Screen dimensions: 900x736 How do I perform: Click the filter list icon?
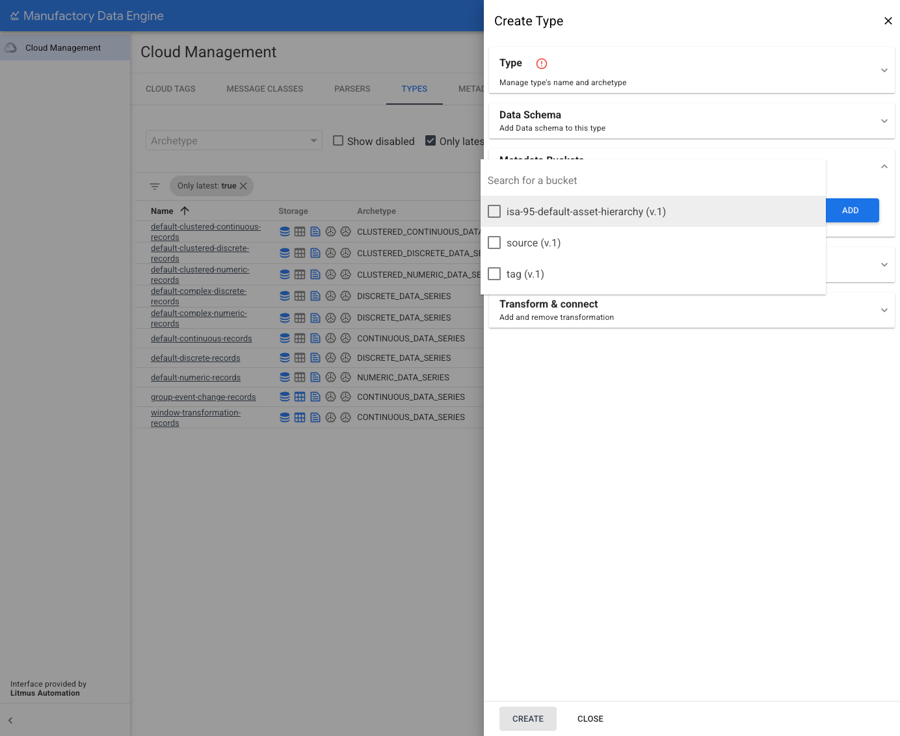point(155,187)
